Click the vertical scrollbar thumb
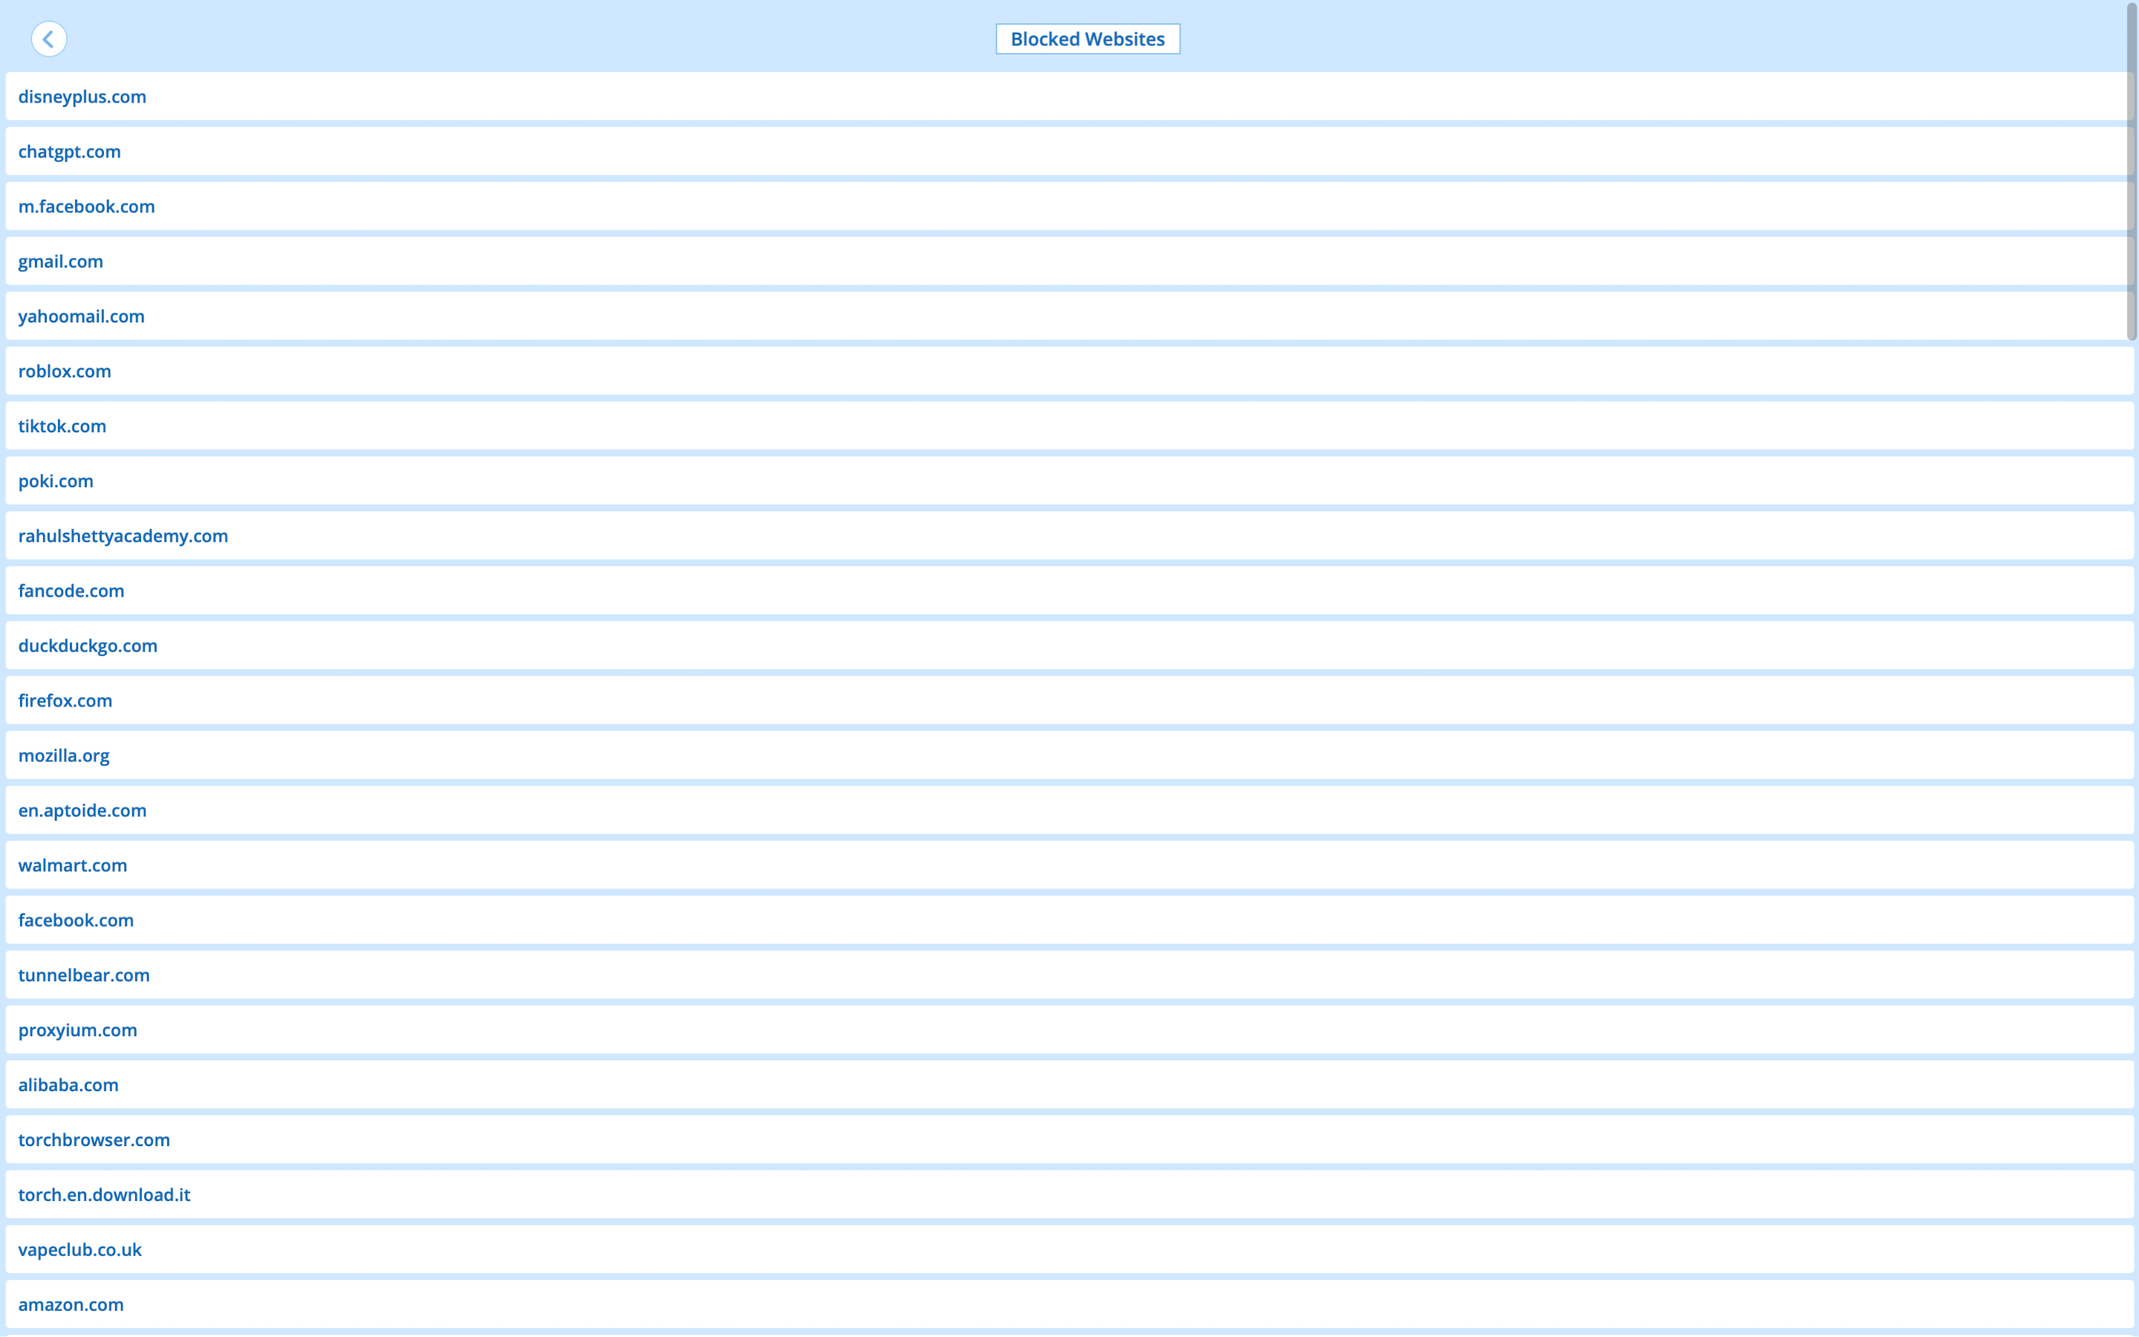This screenshot has width=2139, height=1337. tap(2131, 172)
